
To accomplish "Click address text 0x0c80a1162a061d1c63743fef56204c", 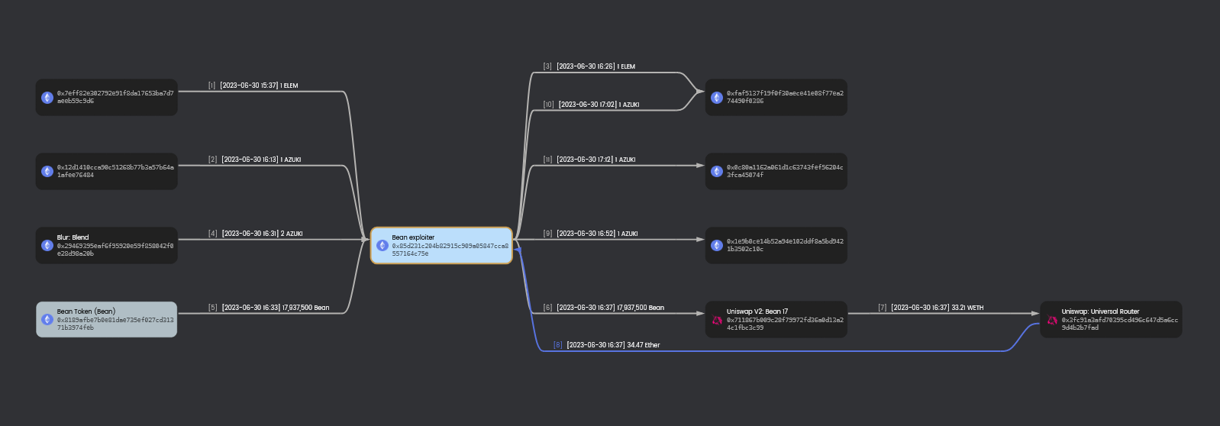I will pos(785,167).
